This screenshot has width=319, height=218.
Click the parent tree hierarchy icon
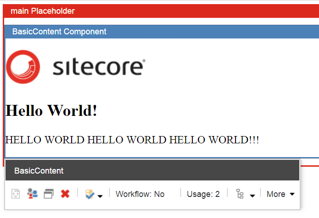pos(240,194)
